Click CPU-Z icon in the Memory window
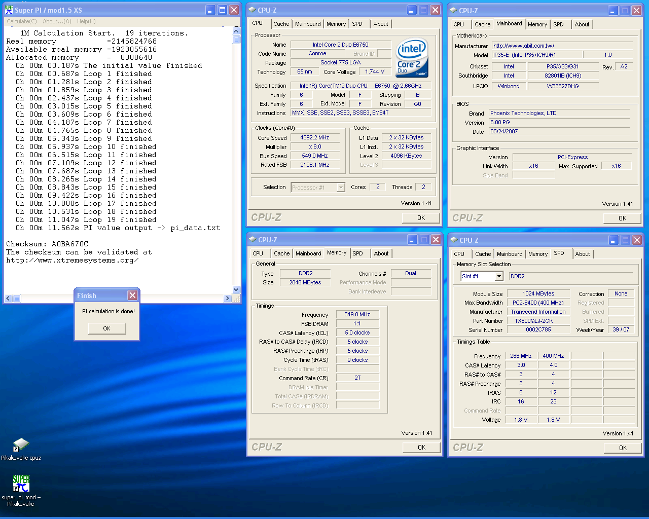 click(252, 239)
